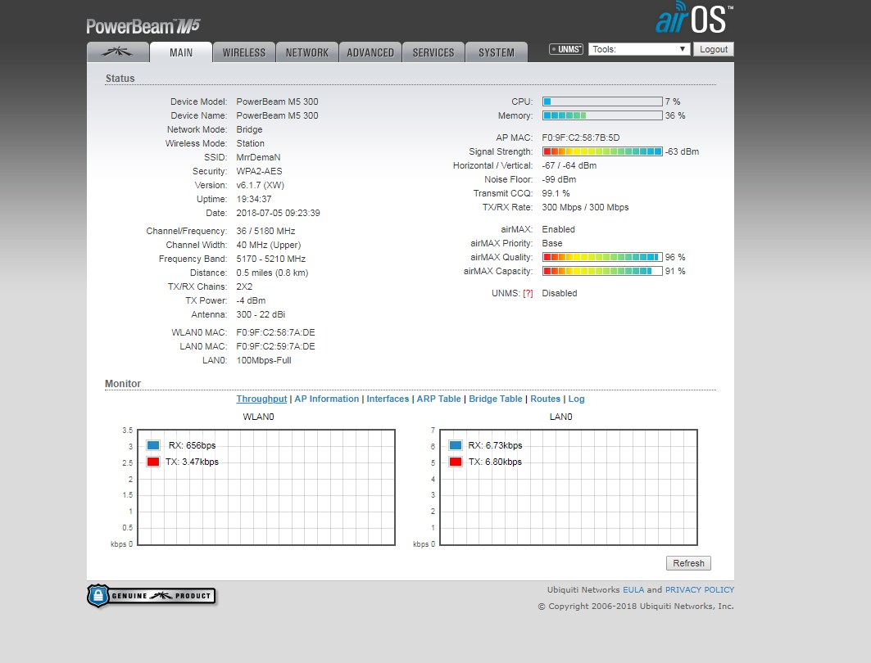Screen dimensions: 871x663
Task: Open the SERVICES tab
Action: [x=433, y=52]
